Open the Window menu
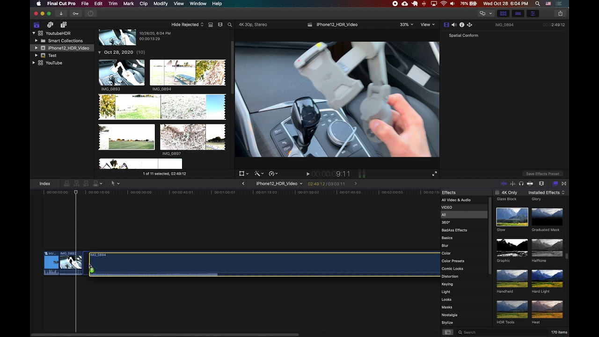The height and width of the screenshot is (337, 599). [x=198, y=4]
